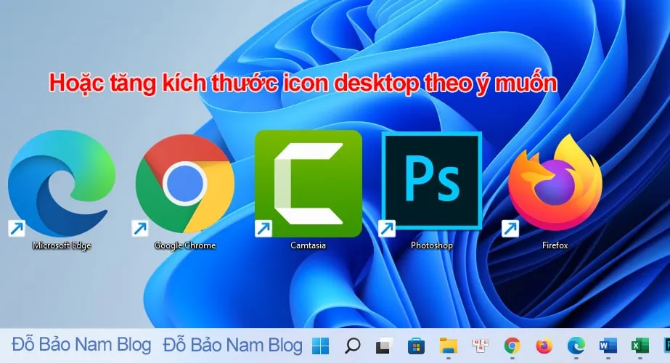
Task: Switch to Firefox via taskbar icon
Action: [x=544, y=346]
